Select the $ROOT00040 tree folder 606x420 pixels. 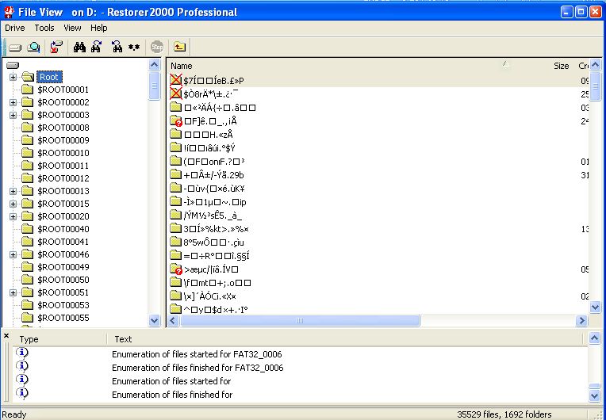(x=63, y=229)
